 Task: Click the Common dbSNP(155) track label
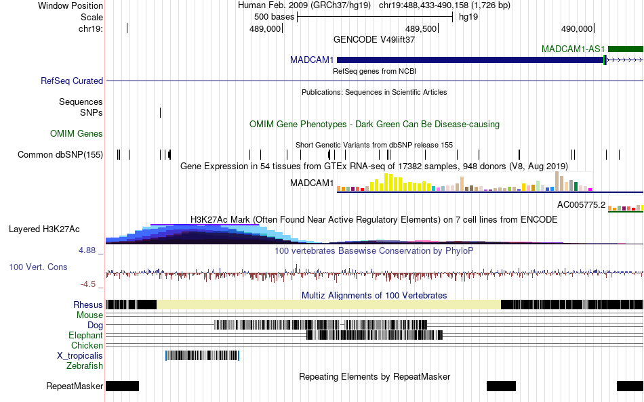pyautogui.click(x=60, y=155)
